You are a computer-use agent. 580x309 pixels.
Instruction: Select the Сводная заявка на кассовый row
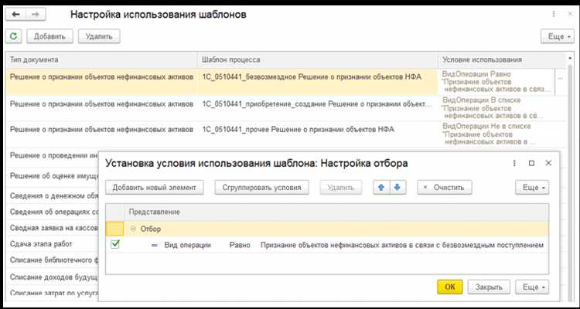[52, 228]
